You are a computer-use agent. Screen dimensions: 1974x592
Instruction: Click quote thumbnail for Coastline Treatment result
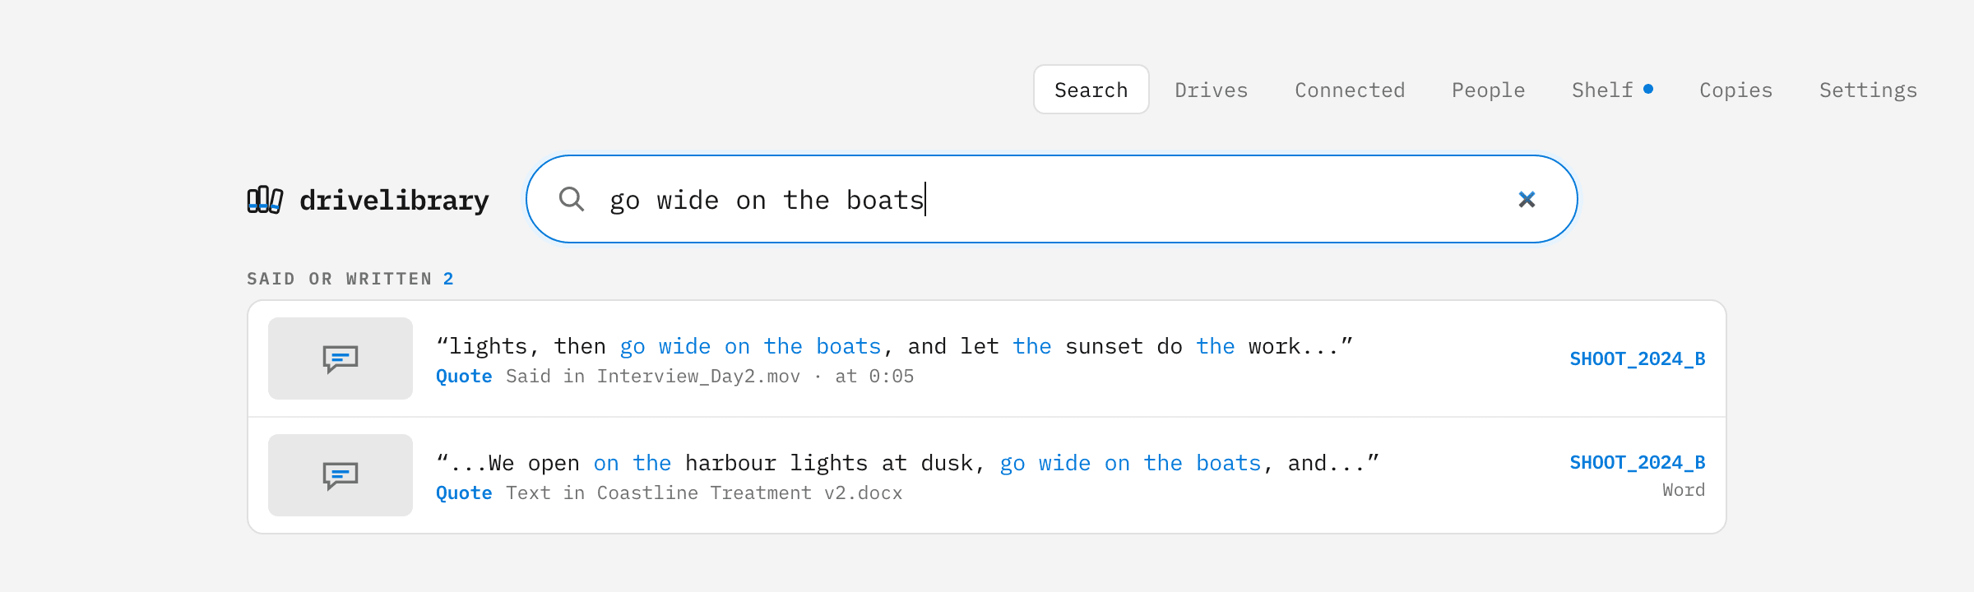coord(341,475)
